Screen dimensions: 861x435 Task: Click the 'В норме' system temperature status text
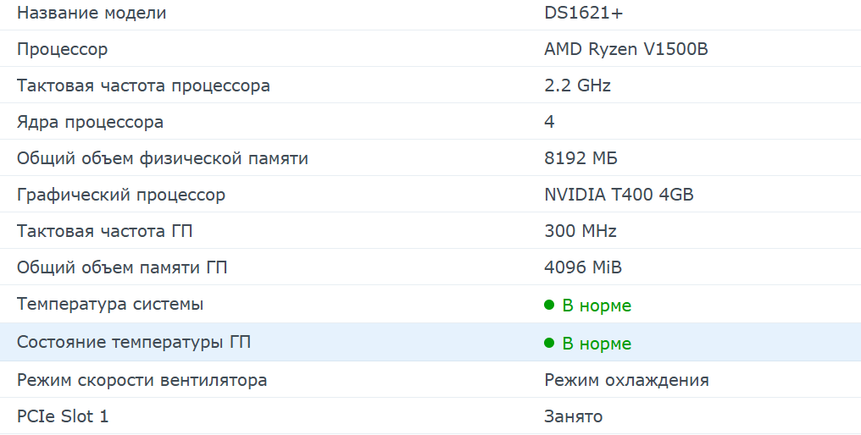click(597, 306)
